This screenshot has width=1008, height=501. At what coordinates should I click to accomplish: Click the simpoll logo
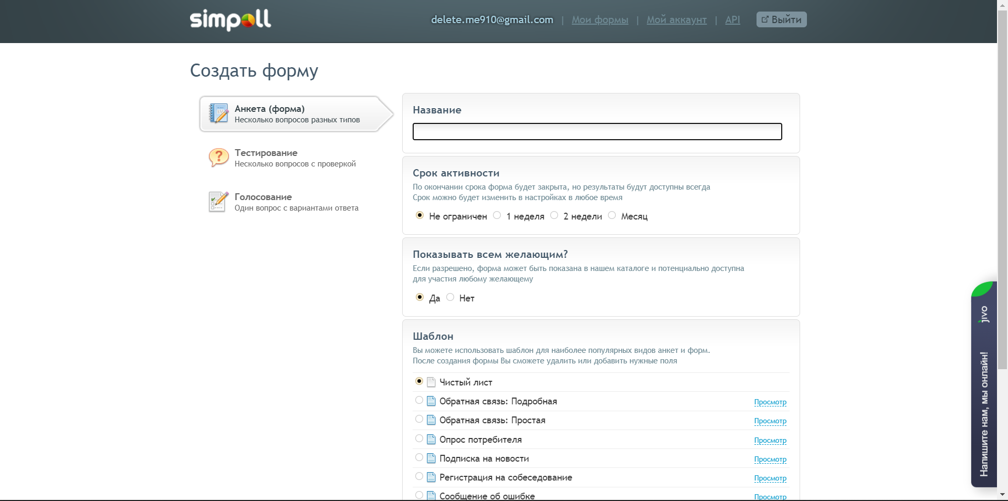[x=230, y=20]
